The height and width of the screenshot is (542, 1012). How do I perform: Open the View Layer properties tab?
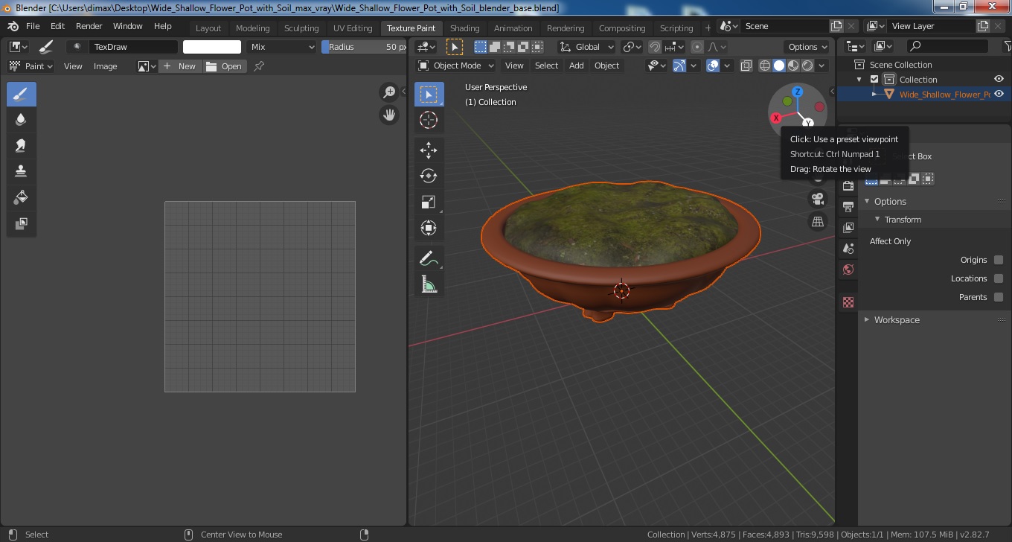pyautogui.click(x=848, y=227)
